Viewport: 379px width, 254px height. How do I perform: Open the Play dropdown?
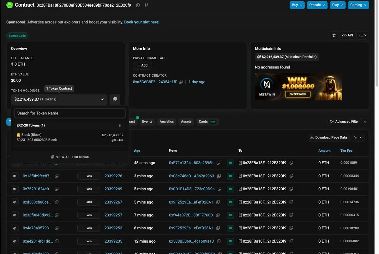338,5
